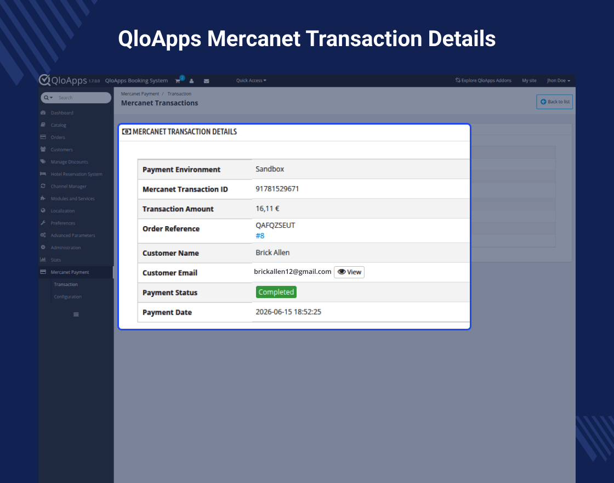The height and width of the screenshot is (483, 614).
Task: Click the Back to list button
Action: (x=554, y=102)
